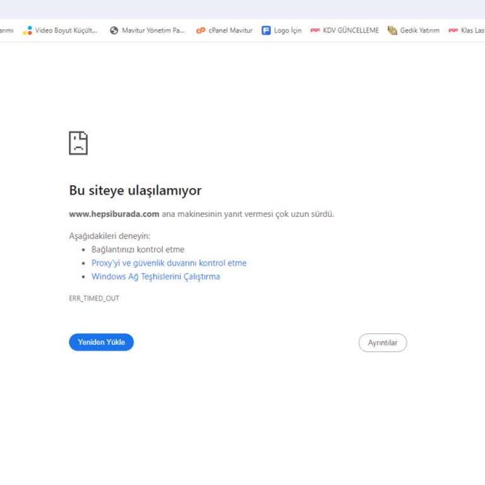The height and width of the screenshot is (485, 485).
Task: Click the red icon of KDV GÜNCELLEME bookmark
Action: pyautogui.click(x=315, y=30)
